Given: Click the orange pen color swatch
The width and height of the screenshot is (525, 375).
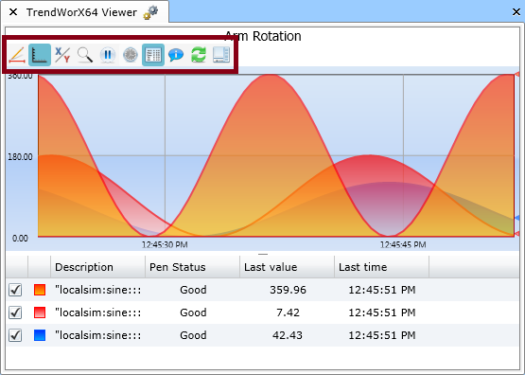Looking at the screenshot, I should [x=40, y=290].
